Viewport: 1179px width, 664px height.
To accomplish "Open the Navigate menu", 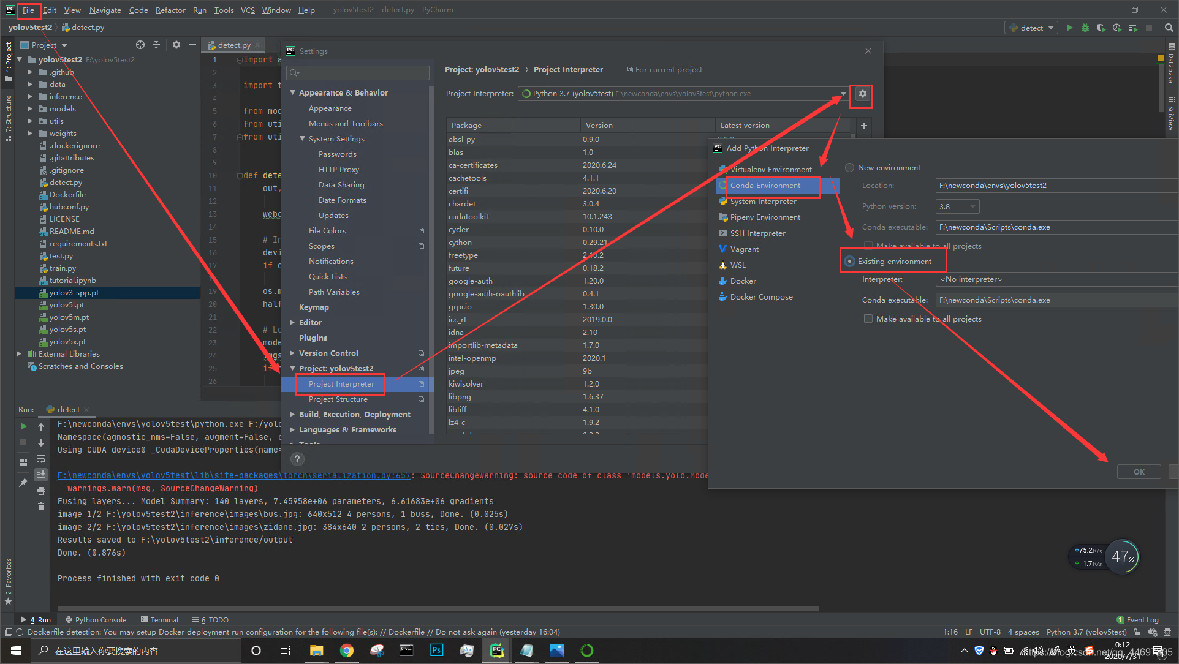I will (105, 10).
